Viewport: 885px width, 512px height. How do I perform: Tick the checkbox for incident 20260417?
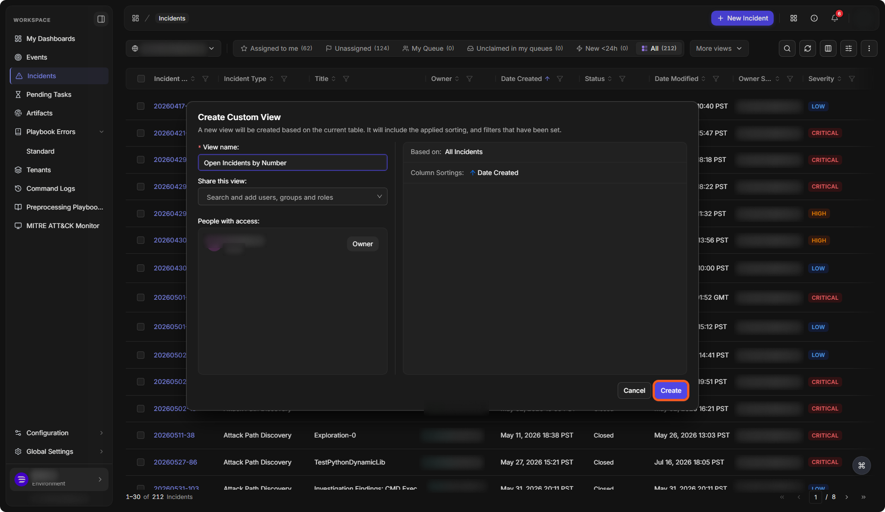click(x=141, y=106)
